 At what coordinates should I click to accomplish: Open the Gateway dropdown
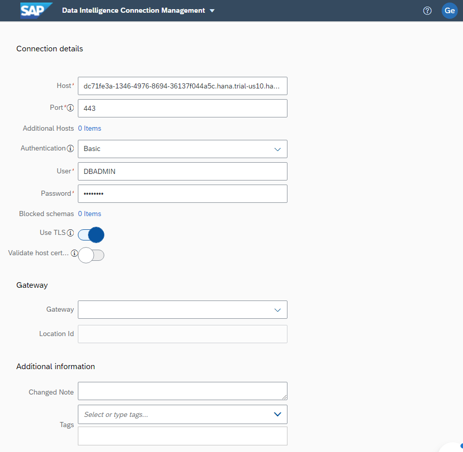tap(277, 310)
